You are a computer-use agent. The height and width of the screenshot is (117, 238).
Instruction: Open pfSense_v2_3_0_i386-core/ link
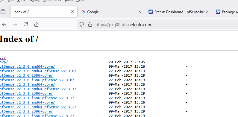[26, 75]
